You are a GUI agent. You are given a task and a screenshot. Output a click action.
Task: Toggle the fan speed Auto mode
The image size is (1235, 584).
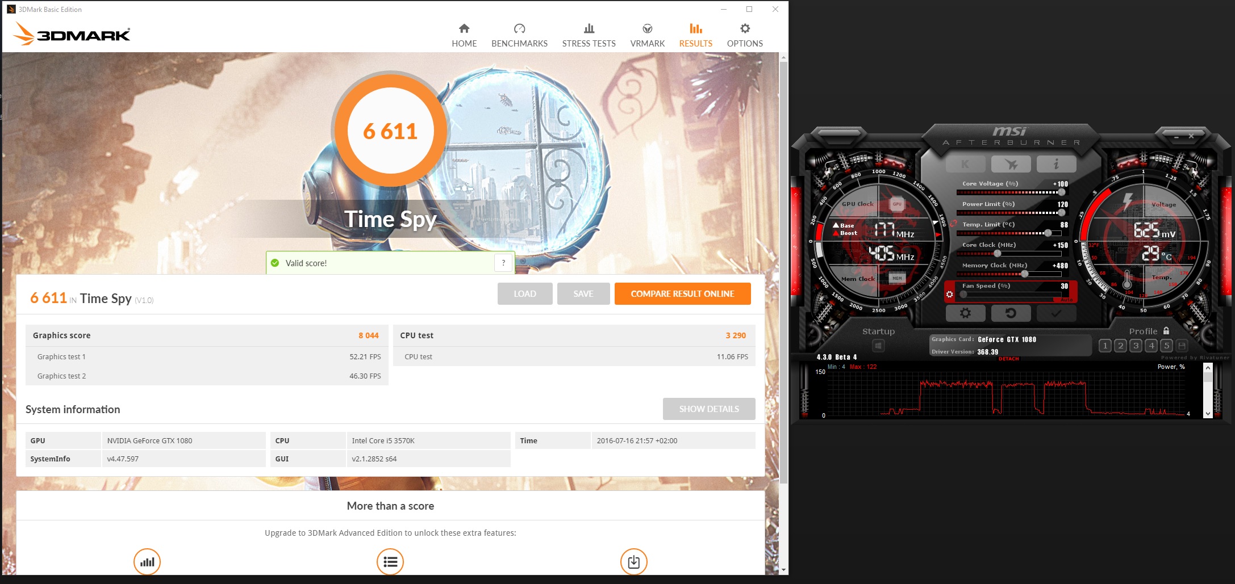coord(1067,300)
